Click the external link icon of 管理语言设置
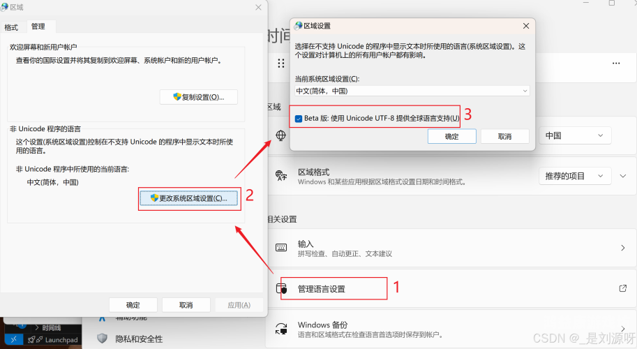Screen dimensions: 637x349 (x=622, y=288)
